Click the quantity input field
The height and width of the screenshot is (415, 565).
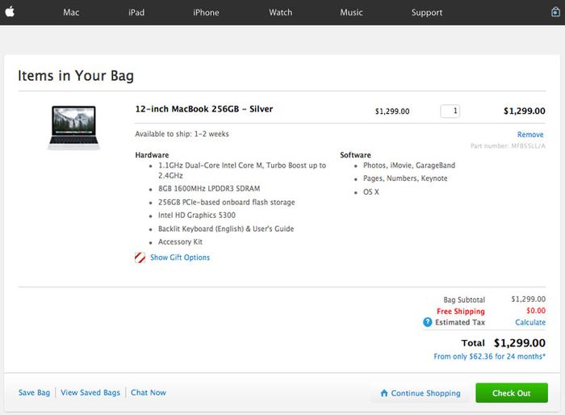pos(450,111)
